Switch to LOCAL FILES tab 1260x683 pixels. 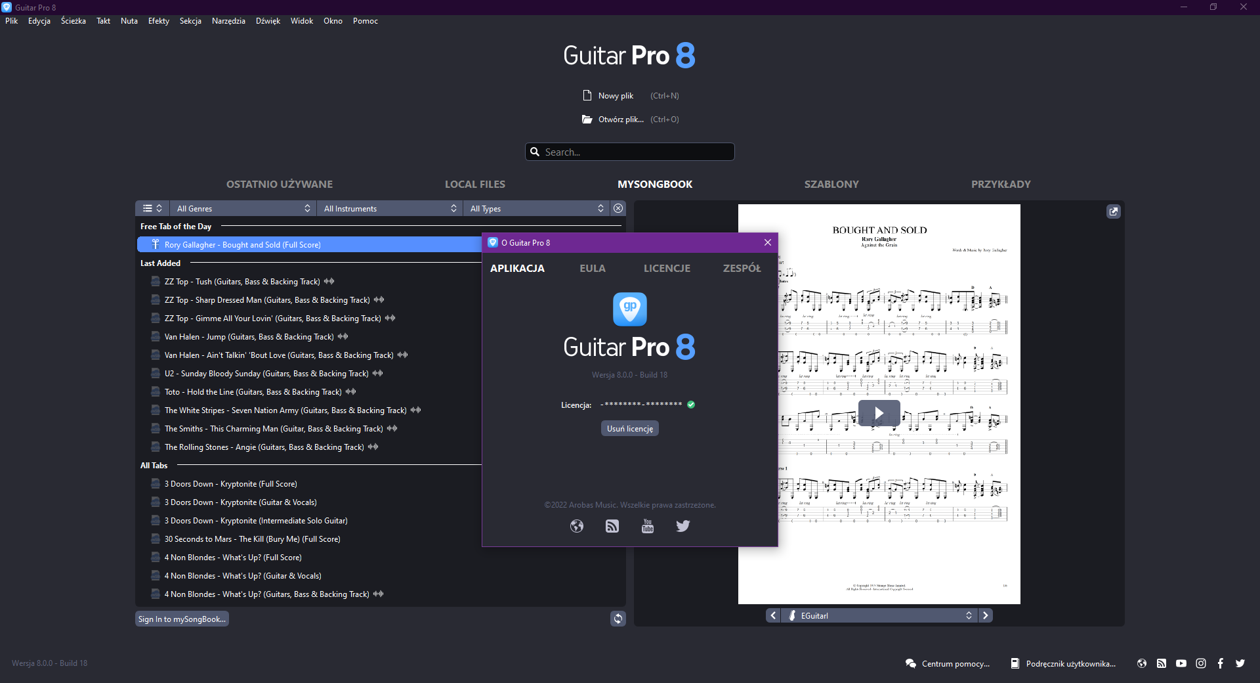click(x=475, y=185)
